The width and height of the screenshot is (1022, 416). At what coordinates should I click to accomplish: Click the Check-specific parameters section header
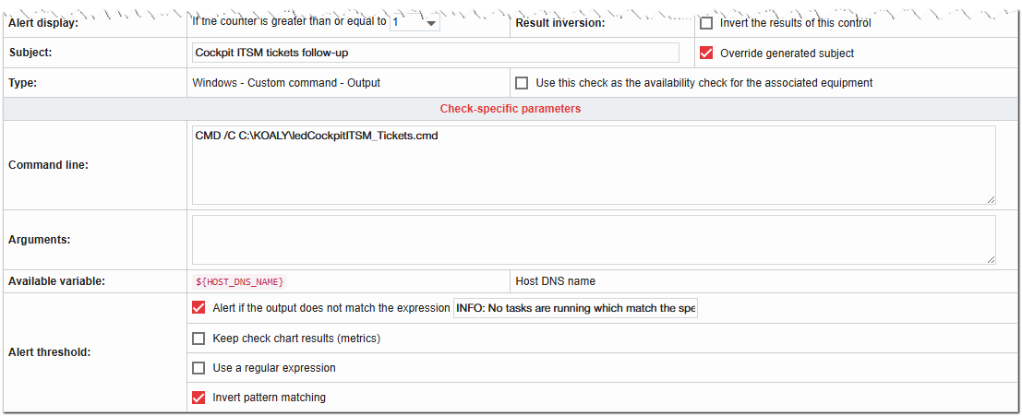coord(511,109)
